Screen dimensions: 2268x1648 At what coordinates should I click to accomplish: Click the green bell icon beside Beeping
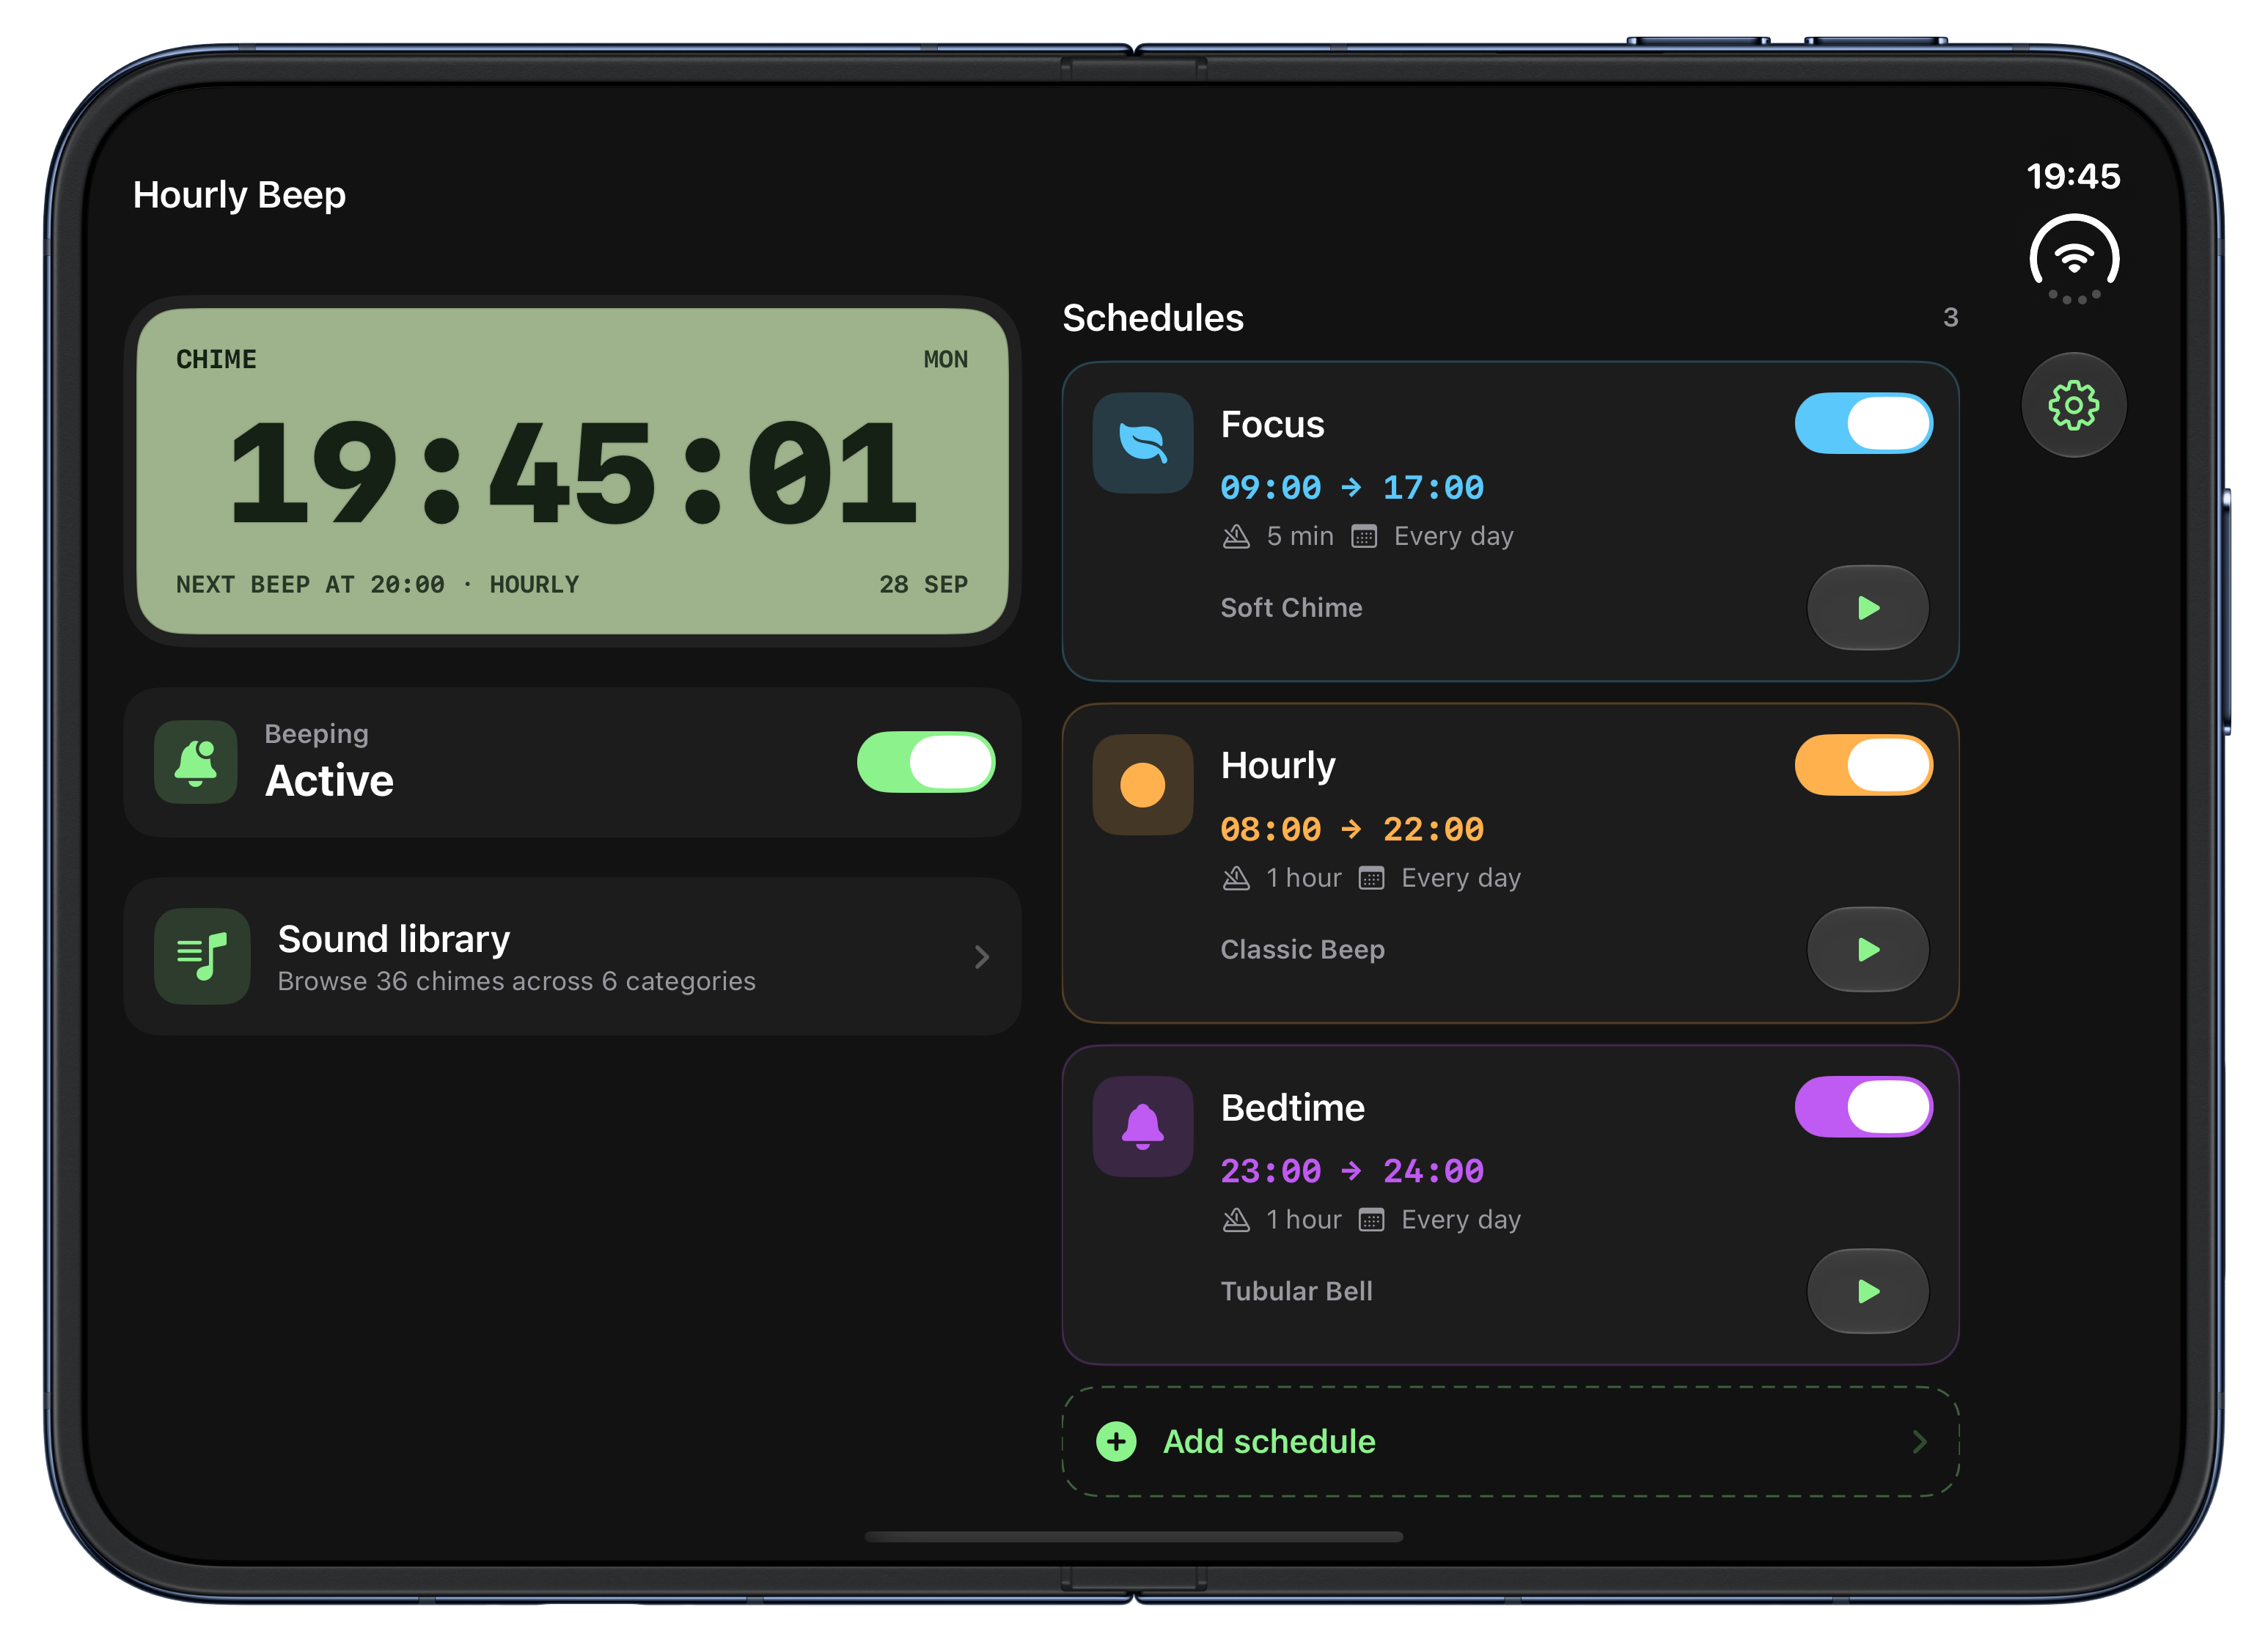click(196, 762)
